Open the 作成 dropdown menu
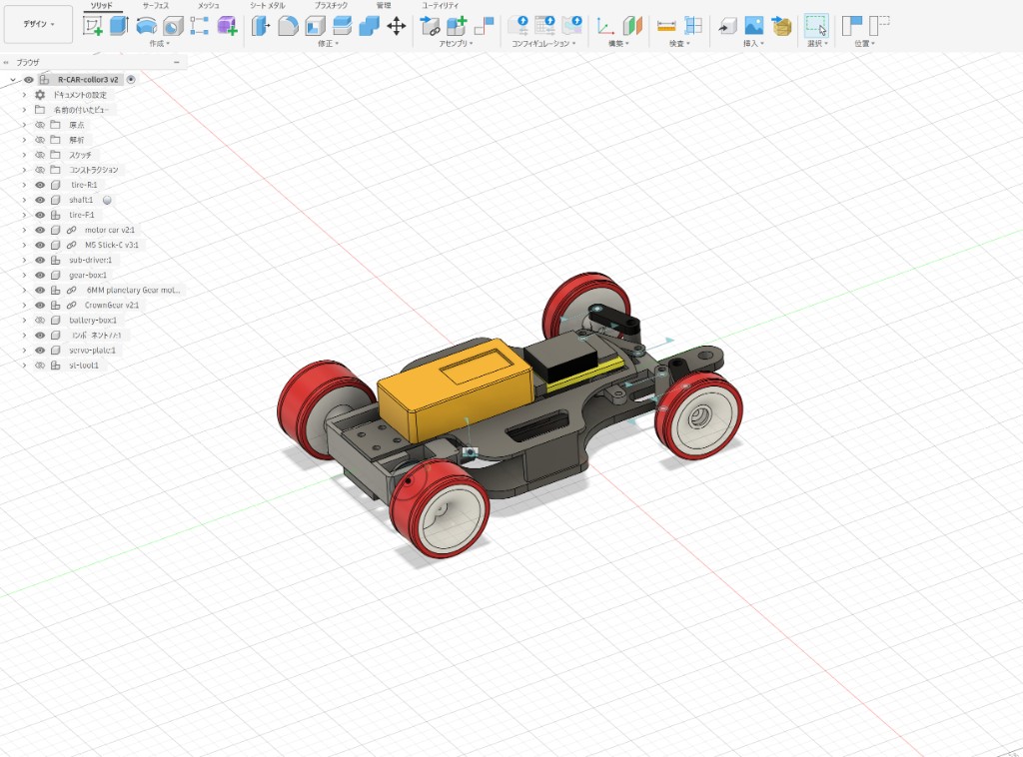Screen dimensions: 1023x757 click(159, 44)
